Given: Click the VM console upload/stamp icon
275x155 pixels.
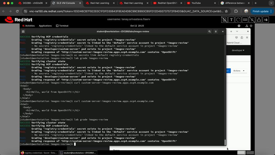Looking at the screenshot, I should tap(259, 20).
